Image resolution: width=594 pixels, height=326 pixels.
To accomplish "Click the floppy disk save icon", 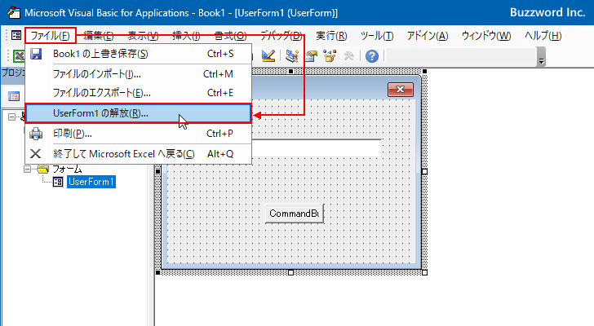I will 36,54.
